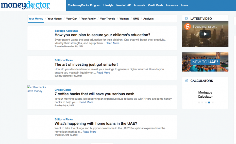Click the MoneyDoctor logo

pyautogui.click(x=25, y=5)
